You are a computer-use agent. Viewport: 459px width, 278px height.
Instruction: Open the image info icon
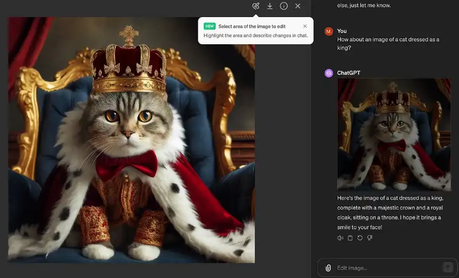(x=284, y=6)
